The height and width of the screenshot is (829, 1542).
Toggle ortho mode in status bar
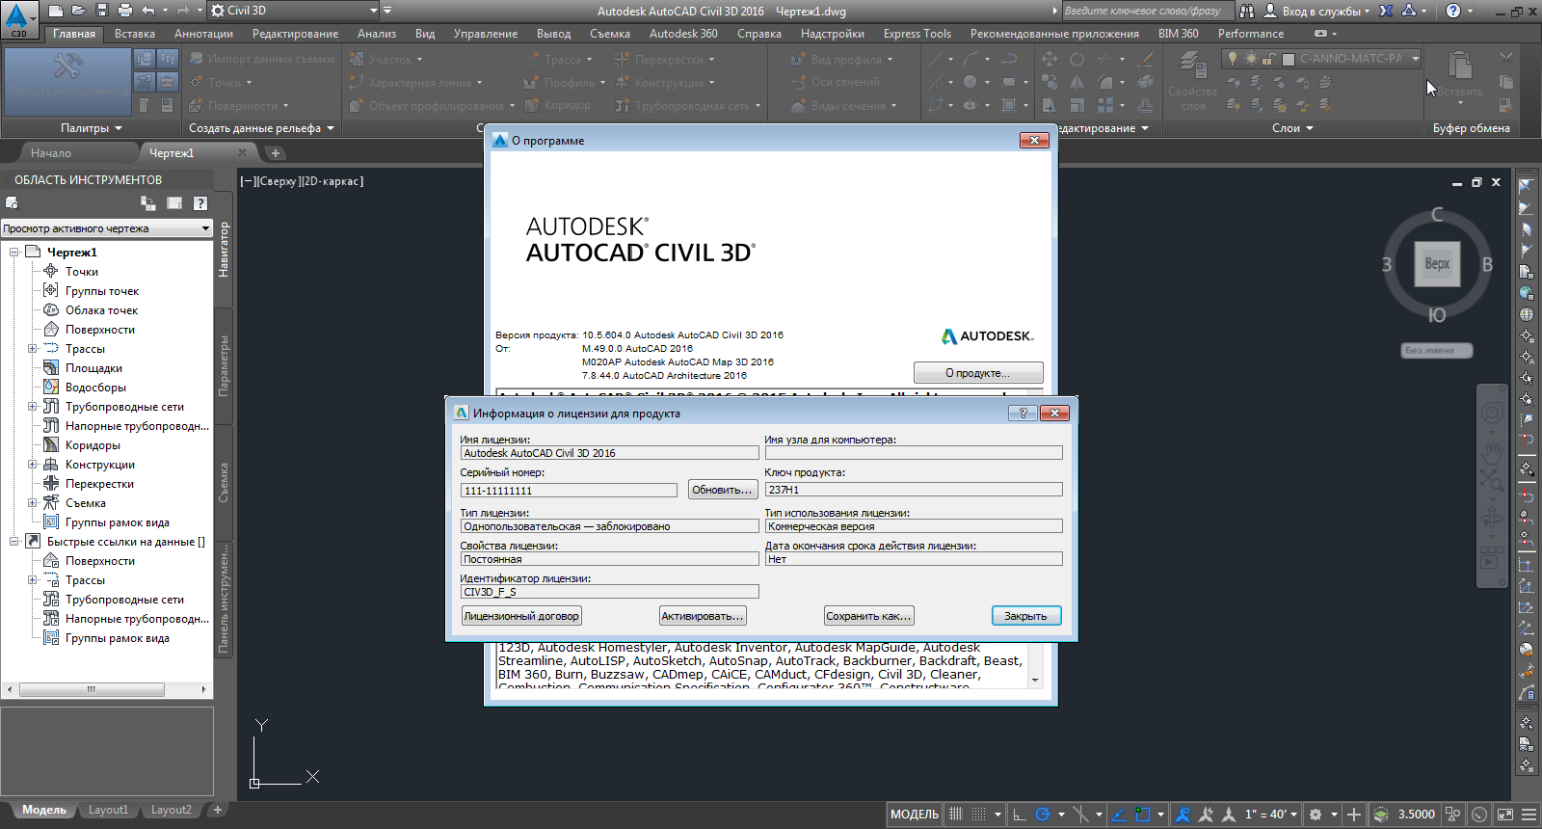click(1019, 815)
